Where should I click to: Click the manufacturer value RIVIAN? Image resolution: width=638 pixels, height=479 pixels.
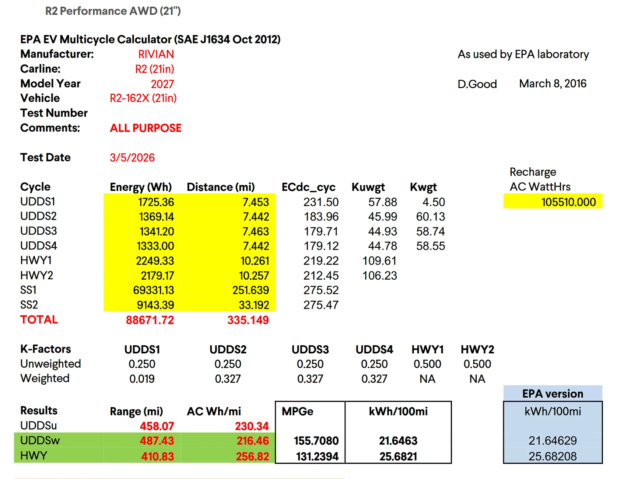(156, 54)
